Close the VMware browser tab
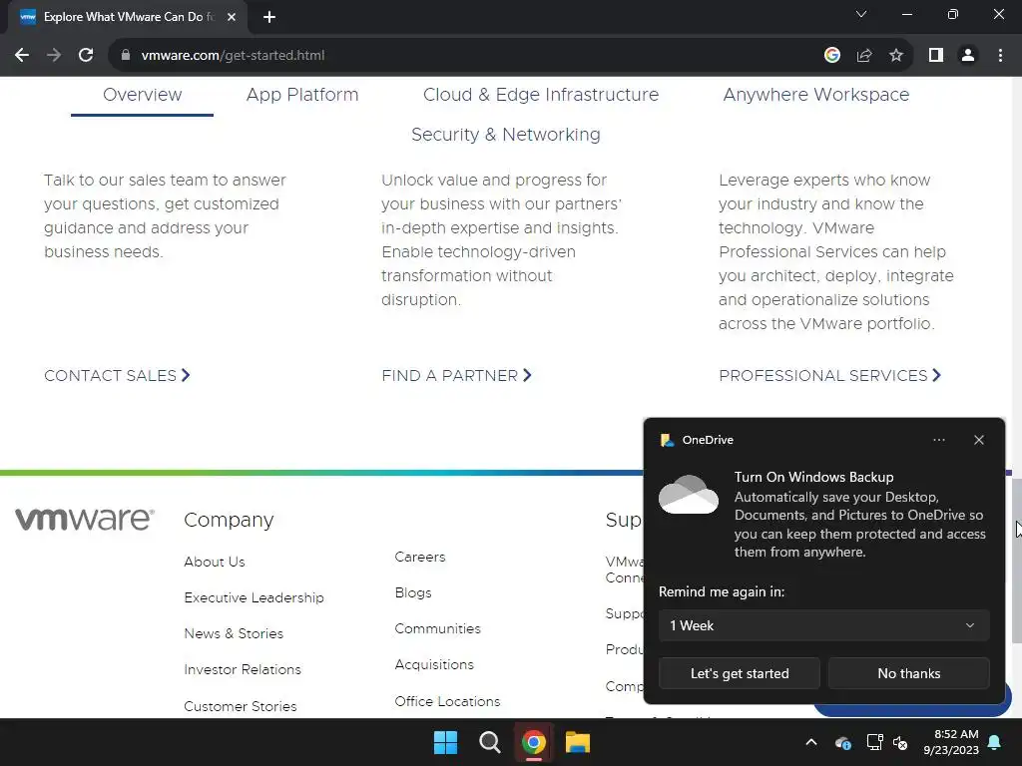 point(232,17)
